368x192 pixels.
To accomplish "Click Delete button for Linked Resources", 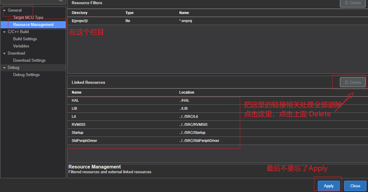I will tap(353, 82).
